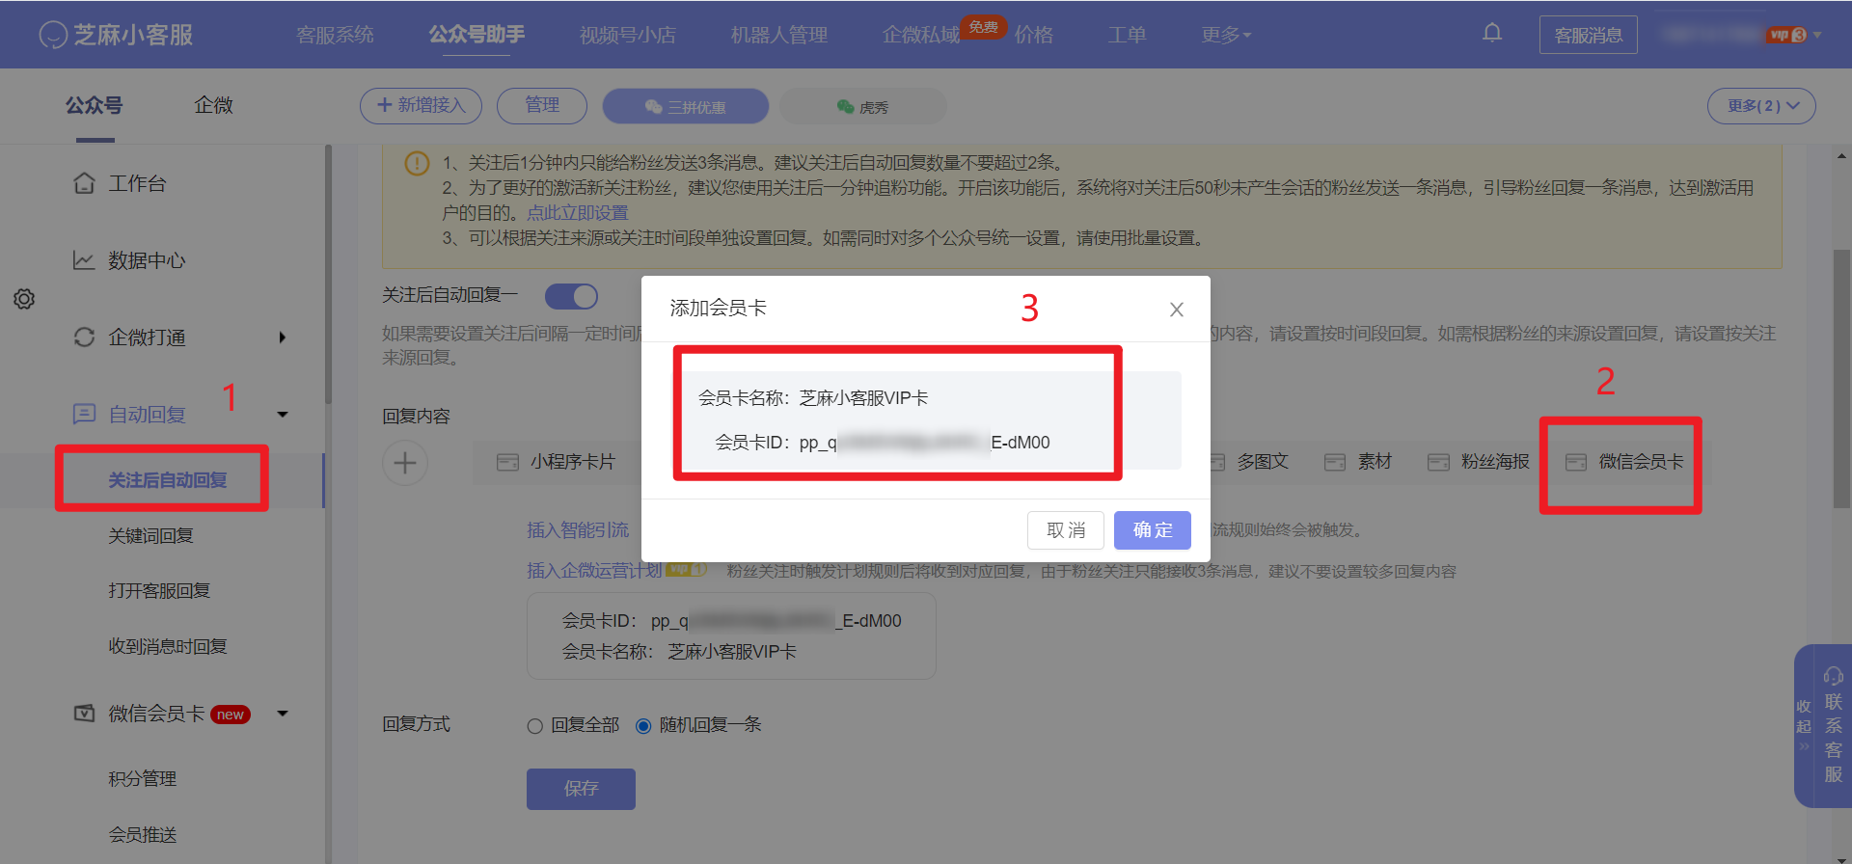Image resolution: width=1852 pixels, height=864 pixels.
Task: Click the 数据中心 chart icon
Action: [x=84, y=260]
